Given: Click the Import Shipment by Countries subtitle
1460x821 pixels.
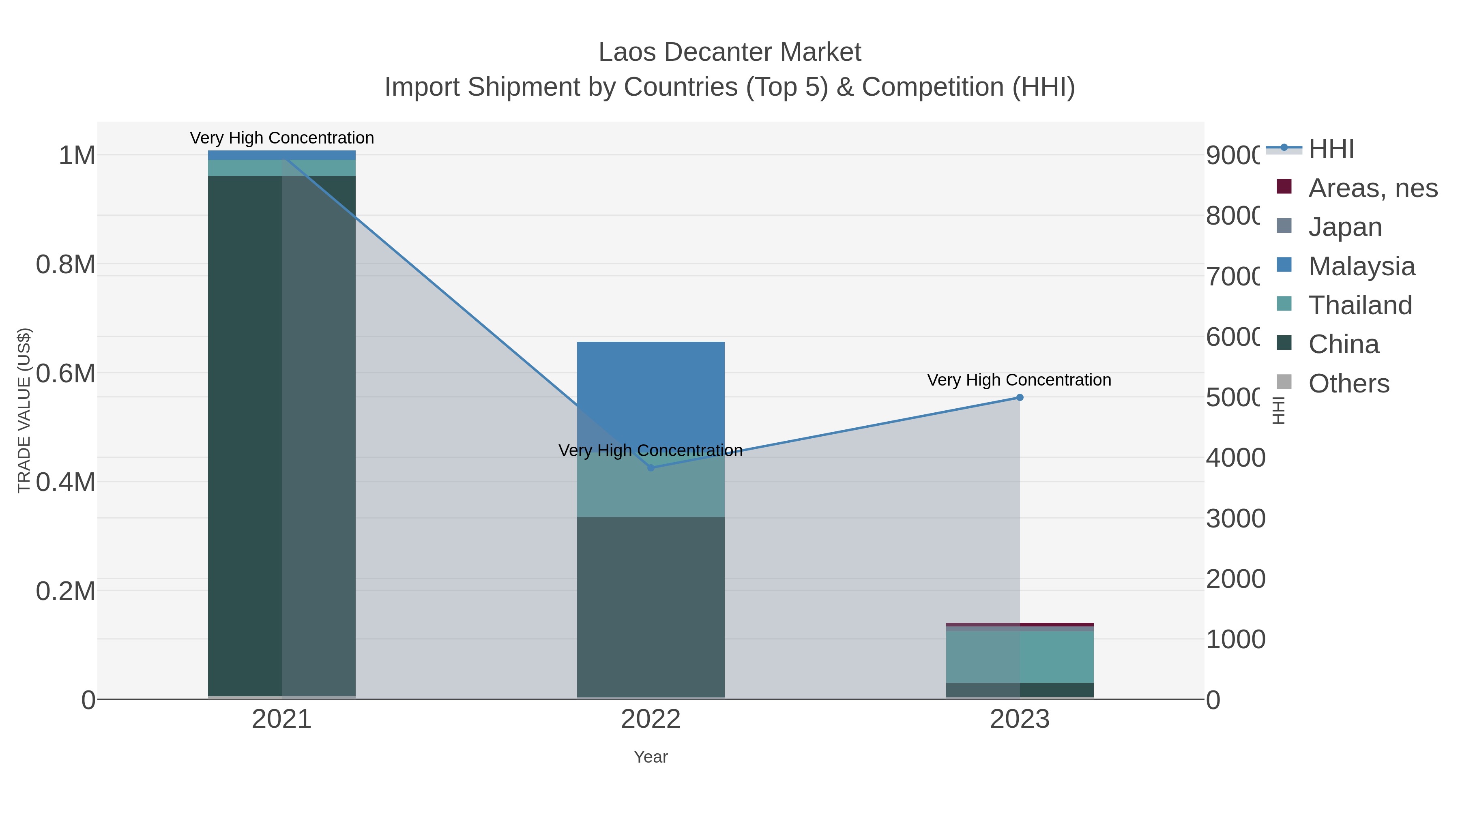Looking at the screenshot, I should click(730, 87).
